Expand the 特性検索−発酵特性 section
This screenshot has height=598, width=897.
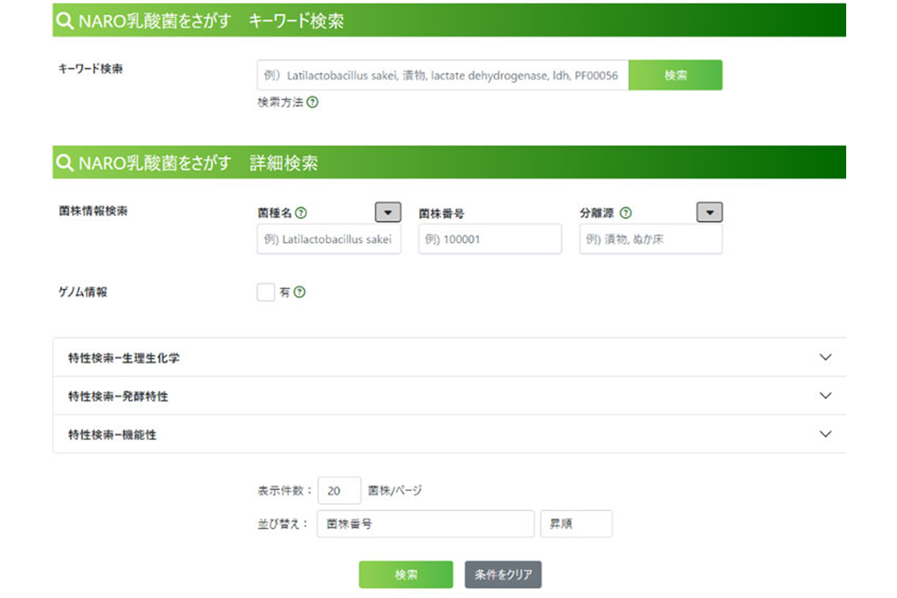[x=449, y=395]
